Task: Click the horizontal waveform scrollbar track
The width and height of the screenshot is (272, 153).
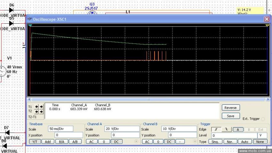Action: pos(148,99)
